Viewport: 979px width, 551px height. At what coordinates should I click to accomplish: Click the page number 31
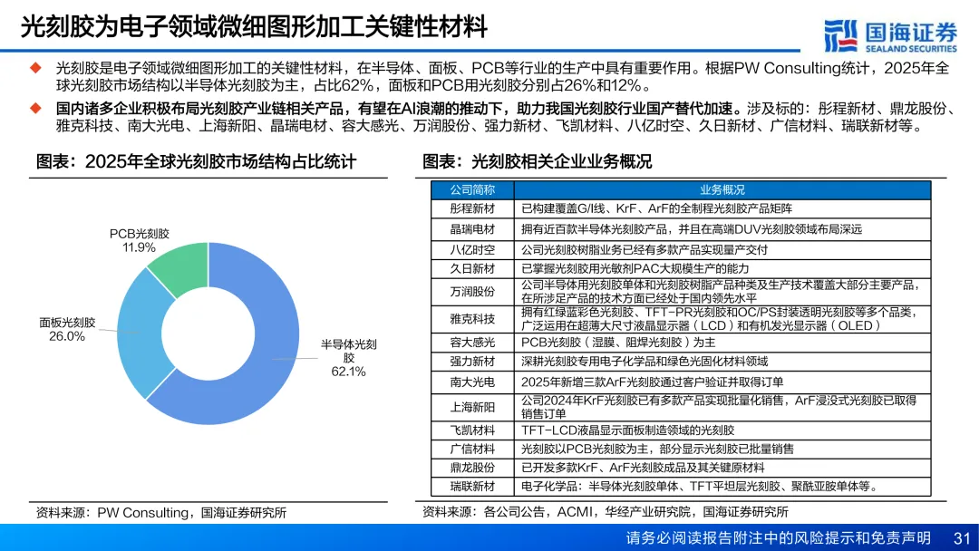coord(962,538)
